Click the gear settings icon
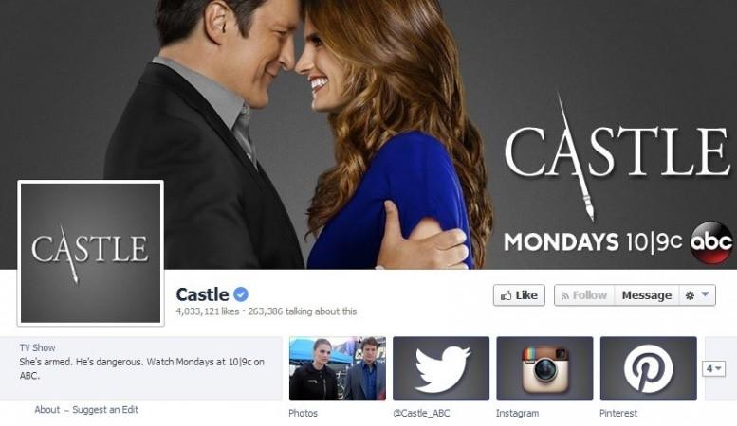The image size is (737, 426). [x=690, y=295]
